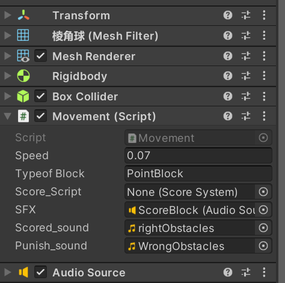Open Audio Source presets icon
The height and width of the screenshot is (283, 285).
click(x=246, y=272)
